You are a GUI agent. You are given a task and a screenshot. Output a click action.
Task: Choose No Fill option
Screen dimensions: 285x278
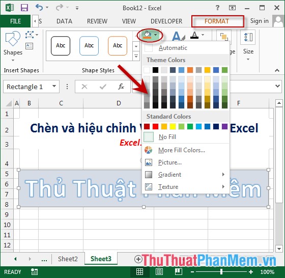tap(186, 137)
